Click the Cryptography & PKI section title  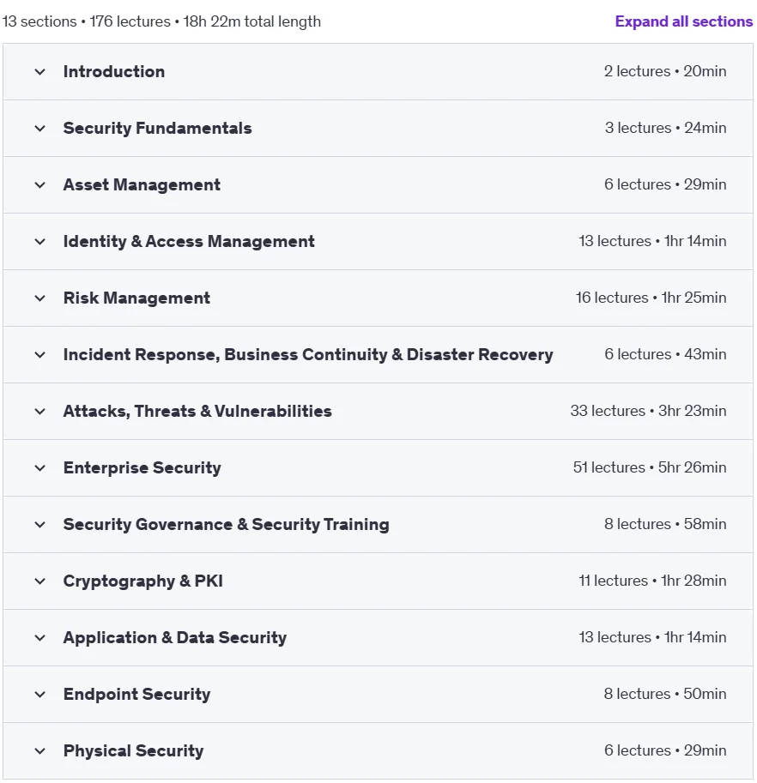pos(143,581)
